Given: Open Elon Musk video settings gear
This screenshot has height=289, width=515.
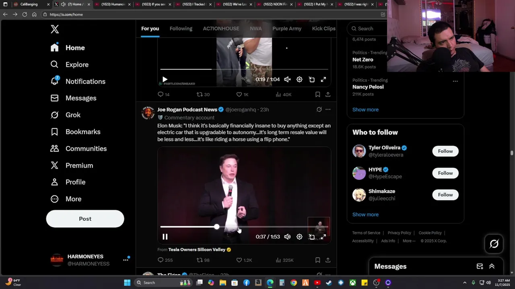Looking at the screenshot, I should pos(299,237).
